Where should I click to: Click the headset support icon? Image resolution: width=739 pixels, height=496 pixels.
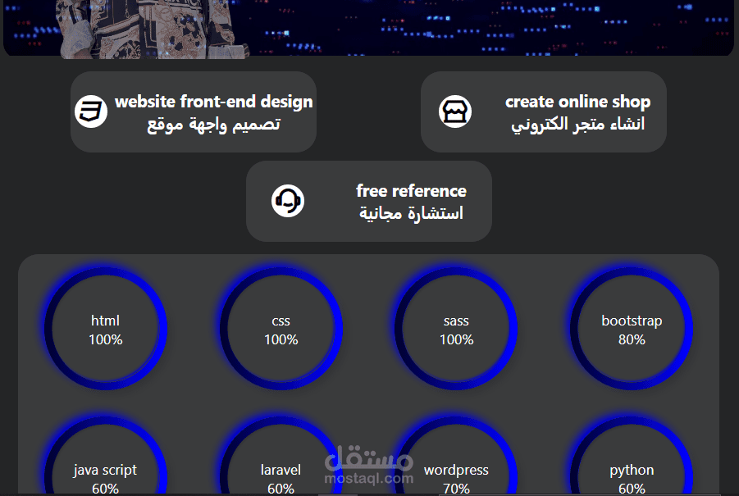[x=288, y=201]
